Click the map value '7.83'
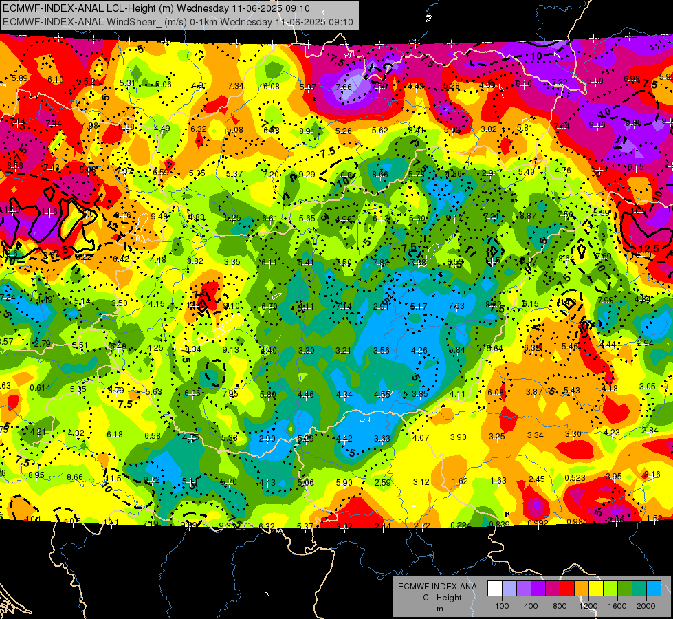Viewport: 673px width, 619px height. coord(381,263)
